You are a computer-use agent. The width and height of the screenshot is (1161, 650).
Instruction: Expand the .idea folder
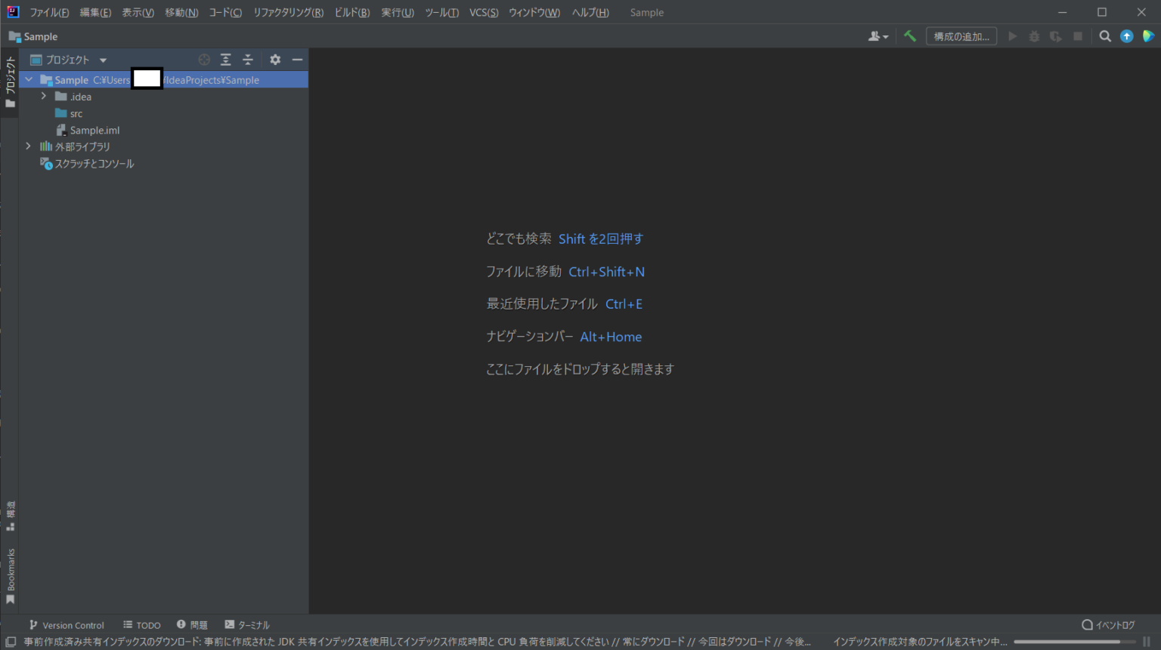[44, 97]
